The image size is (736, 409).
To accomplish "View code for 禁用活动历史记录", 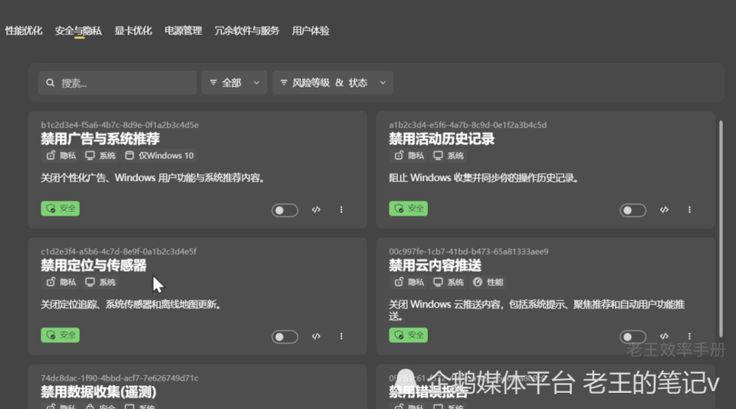I will [664, 210].
